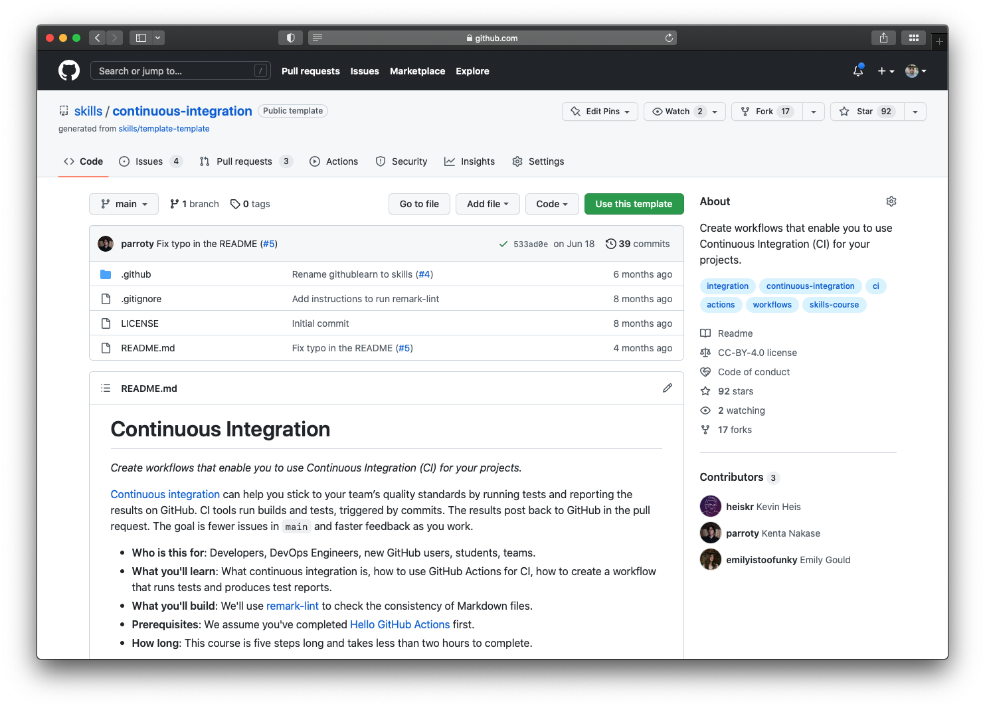
Task: Open the main branch selector
Action: [124, 204]
